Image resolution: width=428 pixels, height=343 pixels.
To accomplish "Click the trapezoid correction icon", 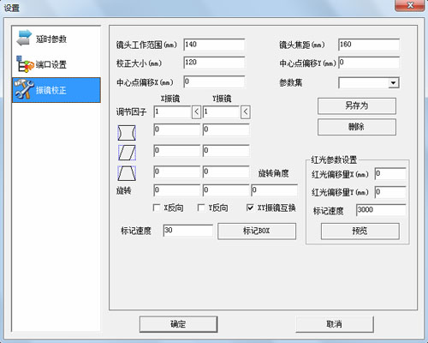I will point(127,173).
